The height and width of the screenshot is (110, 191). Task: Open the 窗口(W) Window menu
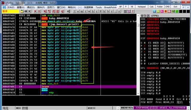click(x=61, y=7)
